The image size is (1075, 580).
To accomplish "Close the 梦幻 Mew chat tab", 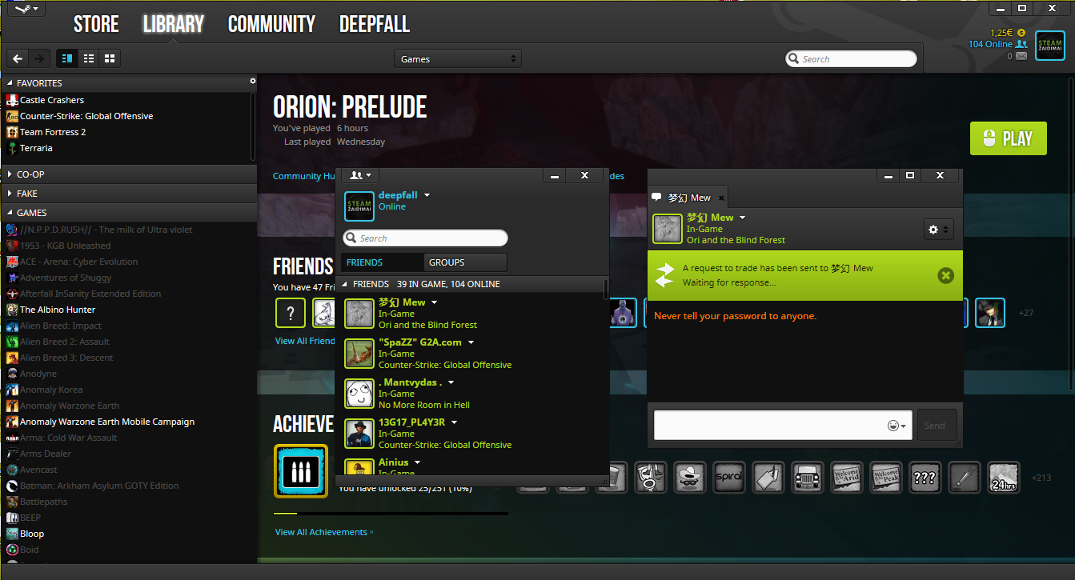I will pyautogui.click(x=720, y=198).
